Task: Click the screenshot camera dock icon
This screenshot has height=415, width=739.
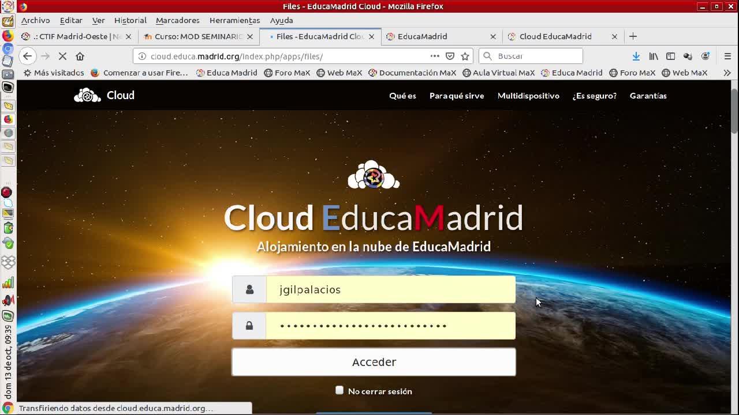Action: pos(8,74)
